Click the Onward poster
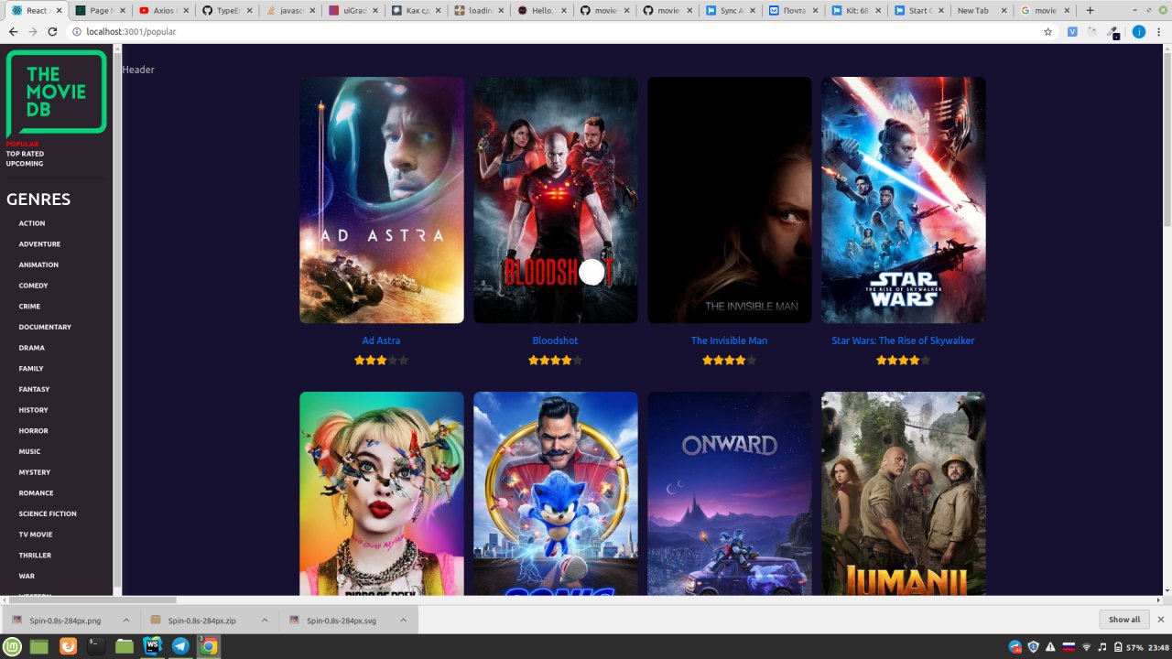1172x659 pixels. coord(730,494)
